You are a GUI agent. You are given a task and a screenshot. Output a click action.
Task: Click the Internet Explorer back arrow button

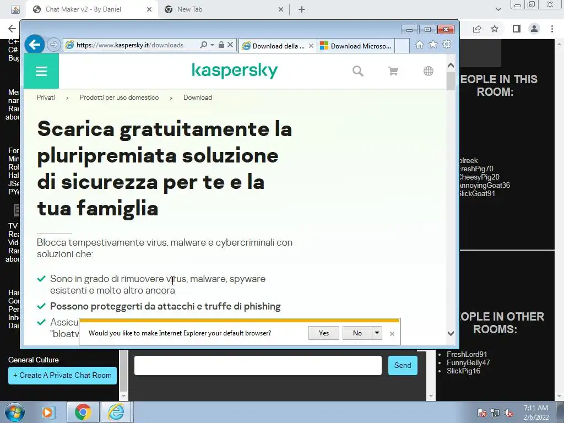[x=35, y=45]
